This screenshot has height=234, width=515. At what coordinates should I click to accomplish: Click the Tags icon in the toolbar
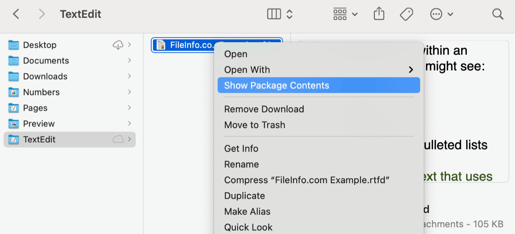click(x=406, y=14)
